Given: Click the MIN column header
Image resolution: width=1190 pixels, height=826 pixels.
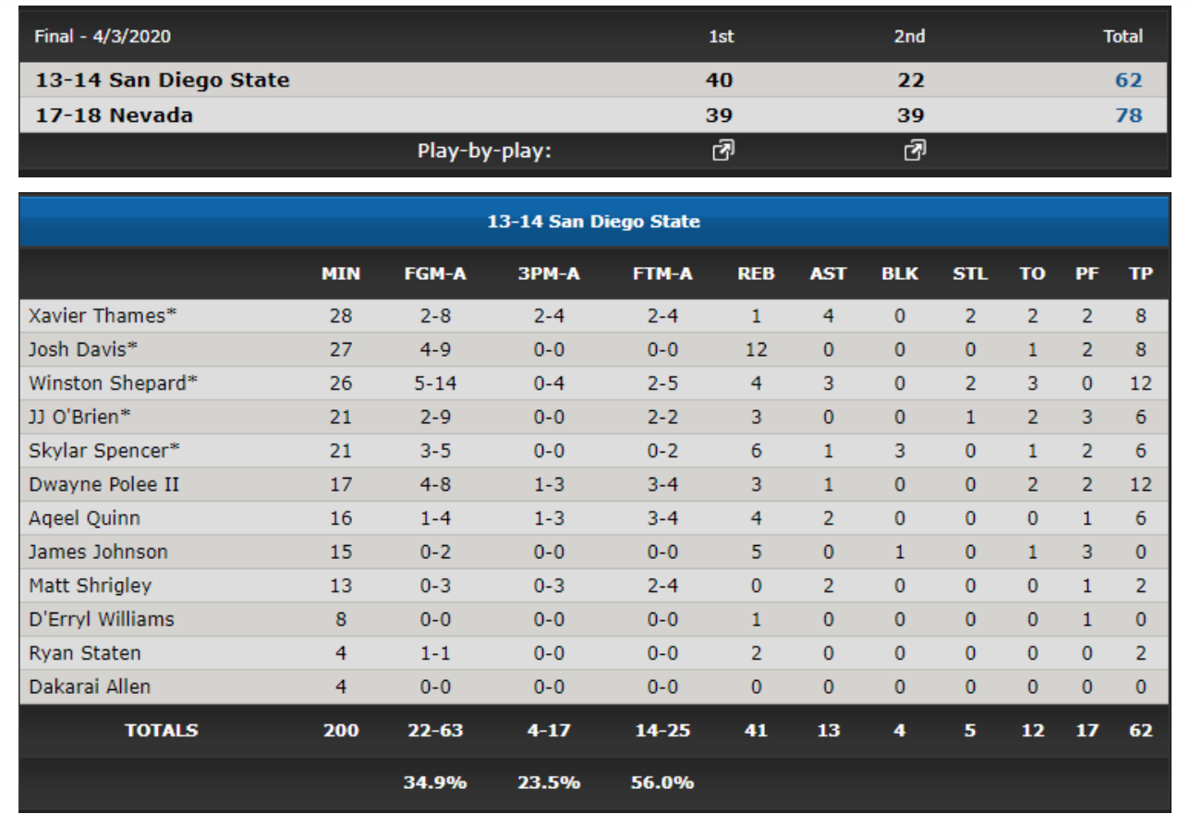Looking at the screenshot, I should [x=341, y=273].
